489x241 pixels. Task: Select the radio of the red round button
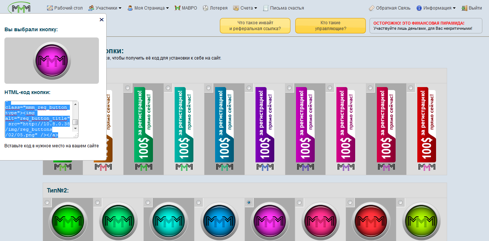350,202
